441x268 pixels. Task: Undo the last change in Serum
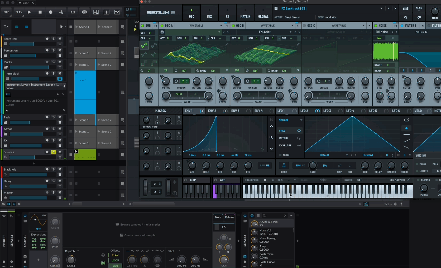pyautogui.click(x=405, y=17)
